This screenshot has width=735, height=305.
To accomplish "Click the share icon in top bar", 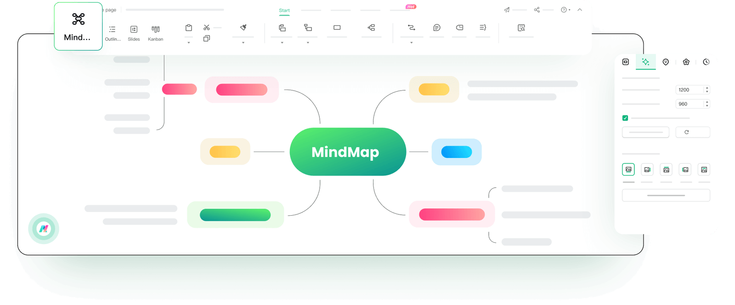I will pos(537,10).
